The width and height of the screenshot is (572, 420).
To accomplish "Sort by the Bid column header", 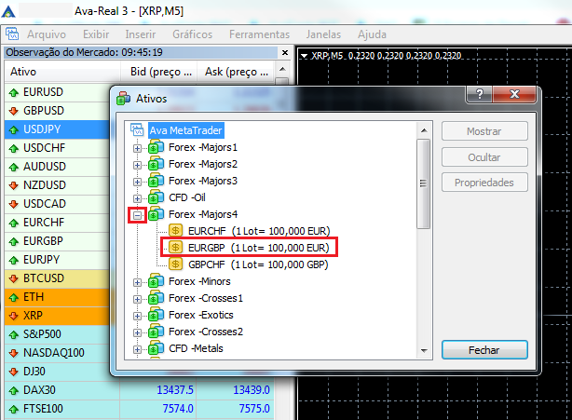I will [x=158, y=72].
